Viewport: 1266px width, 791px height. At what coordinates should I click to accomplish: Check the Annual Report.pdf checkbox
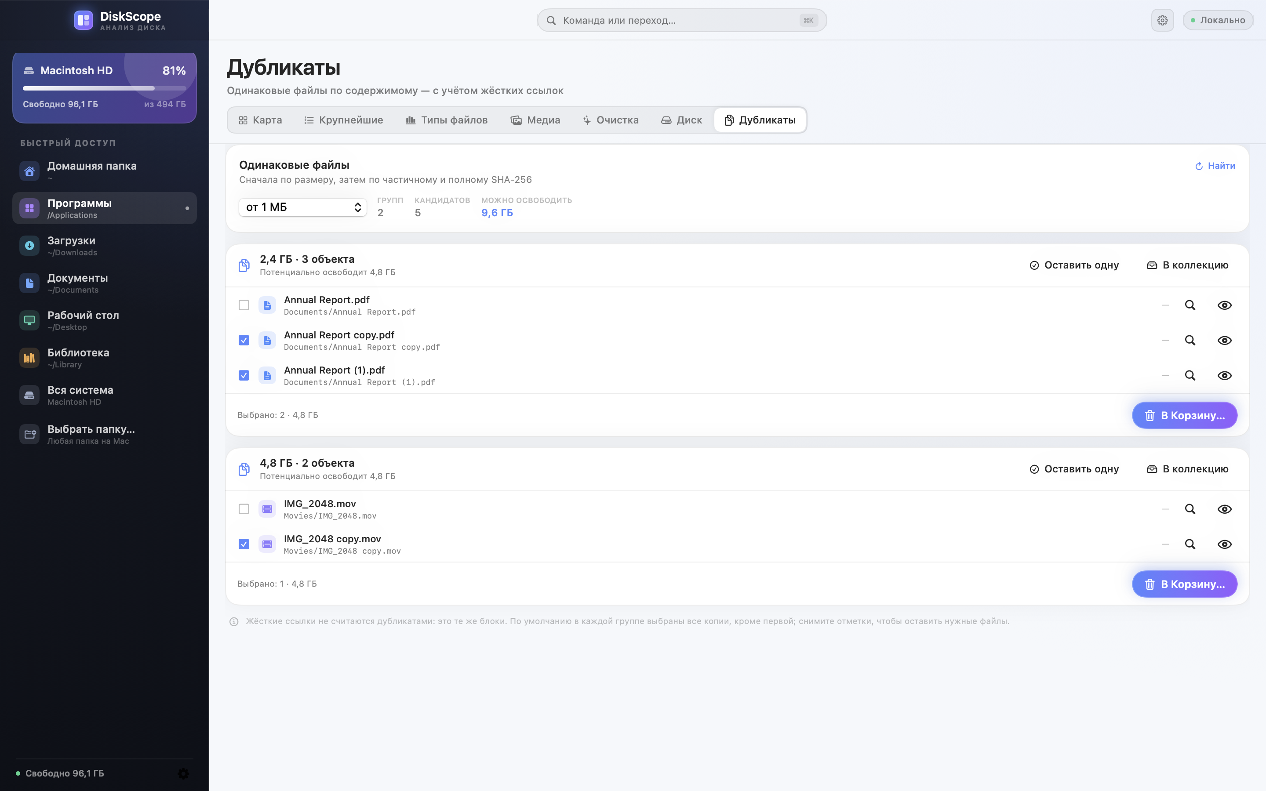coord(244,305)
